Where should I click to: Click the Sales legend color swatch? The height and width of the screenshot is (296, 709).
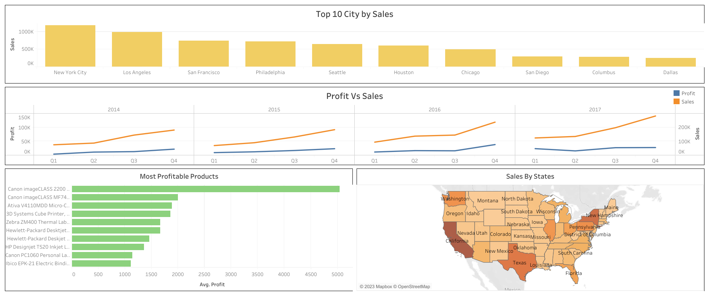[677, 102]
